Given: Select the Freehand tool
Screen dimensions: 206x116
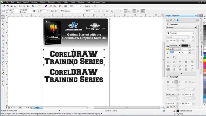Looking at the screenshot, I should [3, 32].
